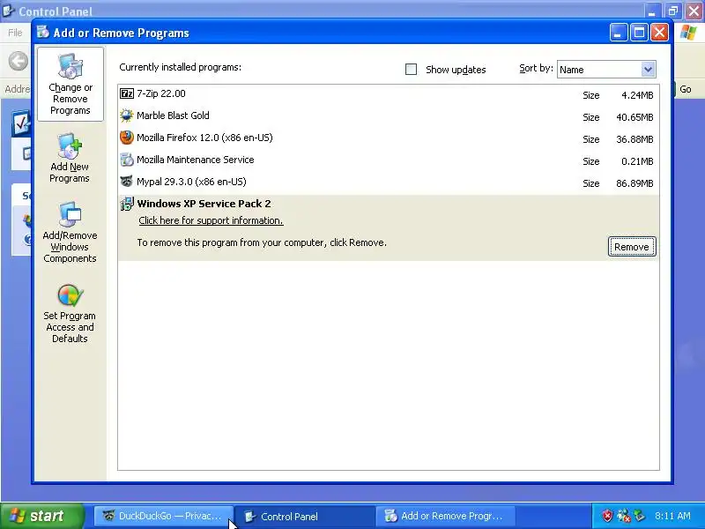Click the 4.24MB size value
Image resolution: width=705 pixels, height=529 pixels.
click(x=637, y=95)
